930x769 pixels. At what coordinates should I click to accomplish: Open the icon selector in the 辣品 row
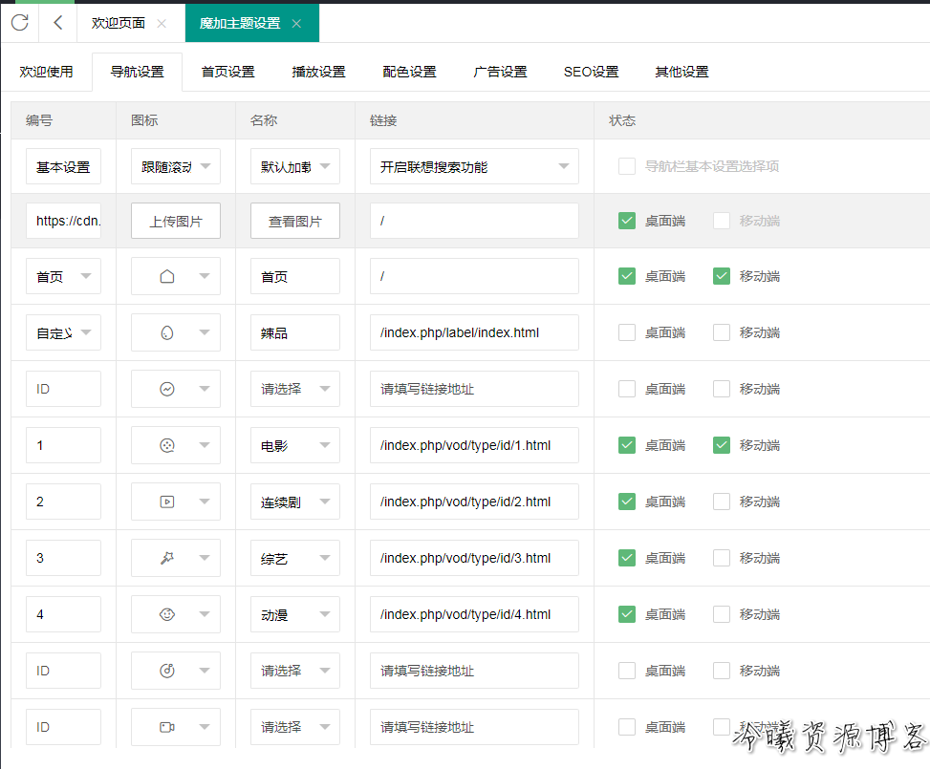click(176, 332)
